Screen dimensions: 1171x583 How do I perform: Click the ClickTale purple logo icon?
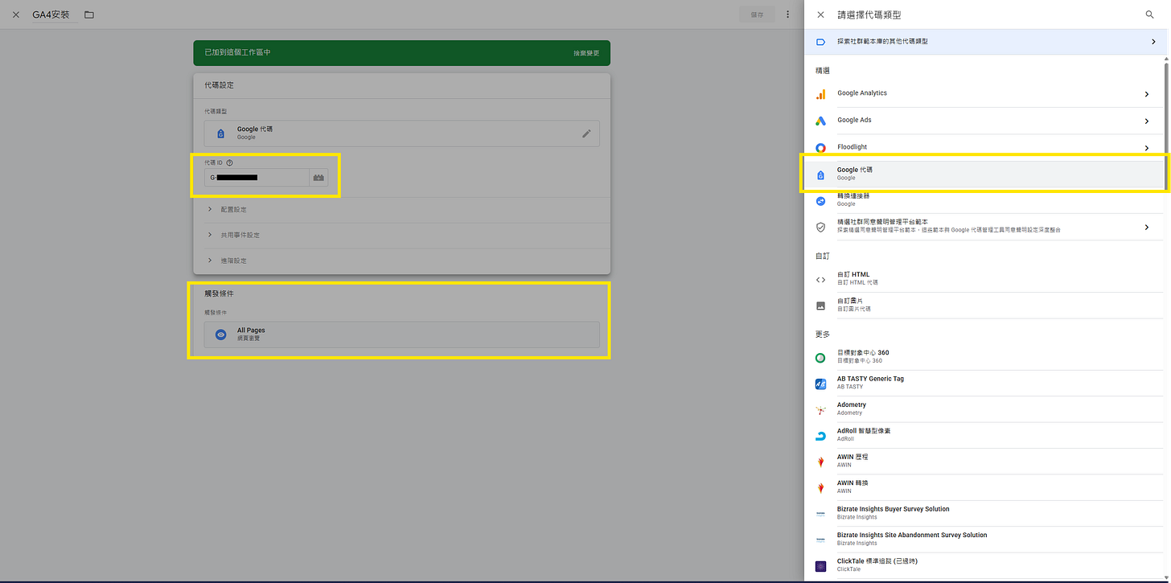[x=820, y=566]
